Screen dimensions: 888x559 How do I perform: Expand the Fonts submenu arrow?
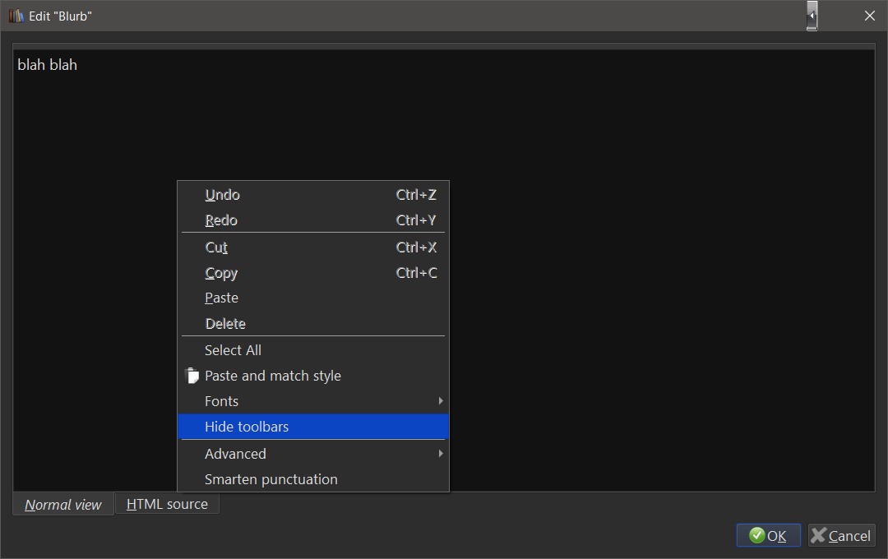click(441, 401)
